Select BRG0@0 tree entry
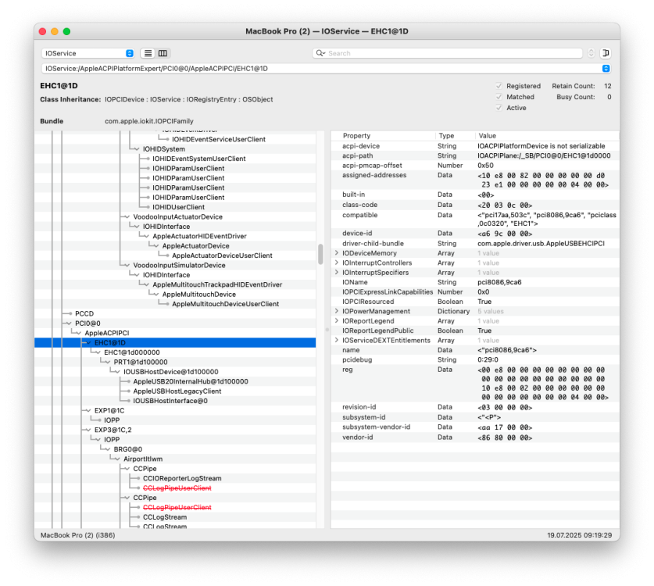 coord(127,449)
